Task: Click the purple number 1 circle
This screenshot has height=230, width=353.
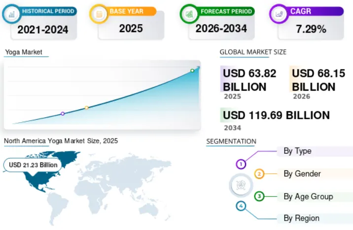Action: (241, 164)
